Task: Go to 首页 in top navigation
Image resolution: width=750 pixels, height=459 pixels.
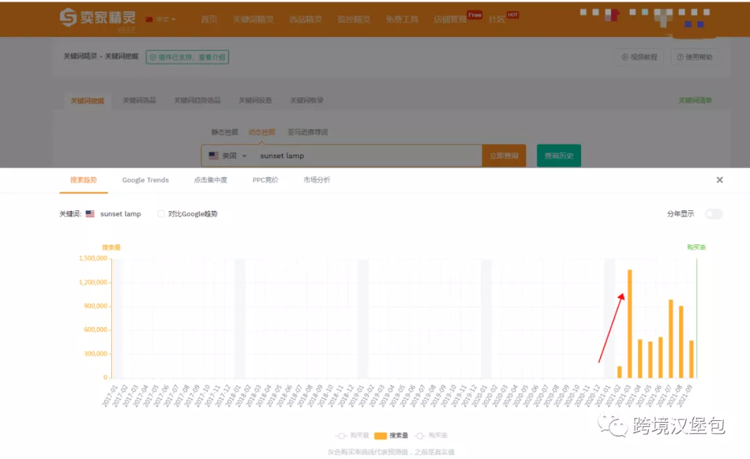Action: pos(208,19)
